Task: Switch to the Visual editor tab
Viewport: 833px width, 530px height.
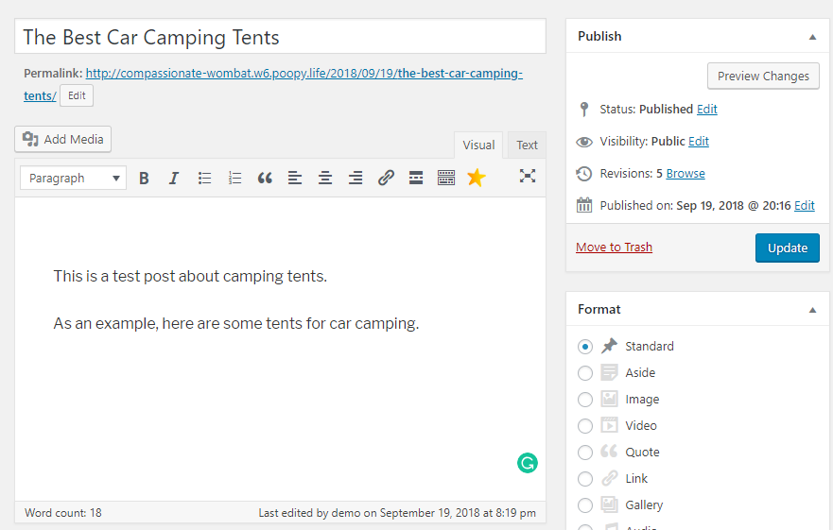Action: (x=478, y=145)
